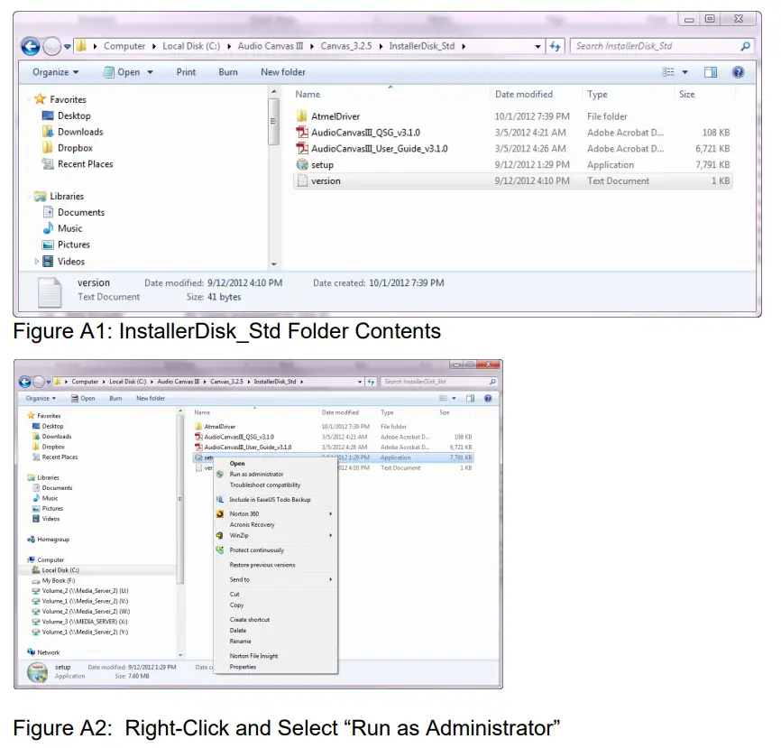Click the Burn button in Figure A1 toolbar
Screen dimensions: 781x748
[x=228, y=72]
